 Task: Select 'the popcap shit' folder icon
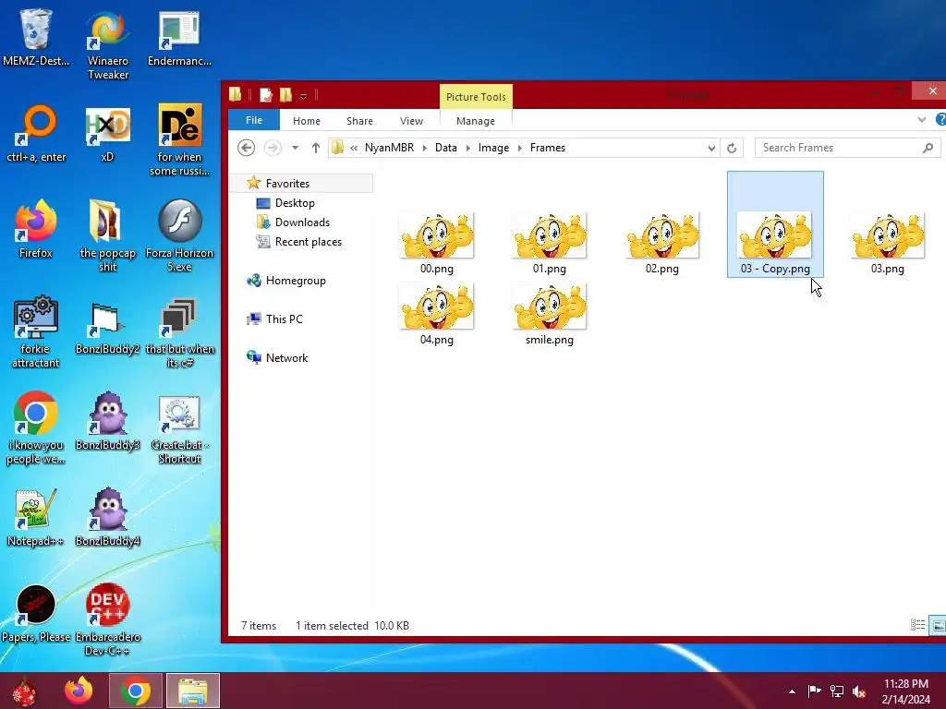107,235
